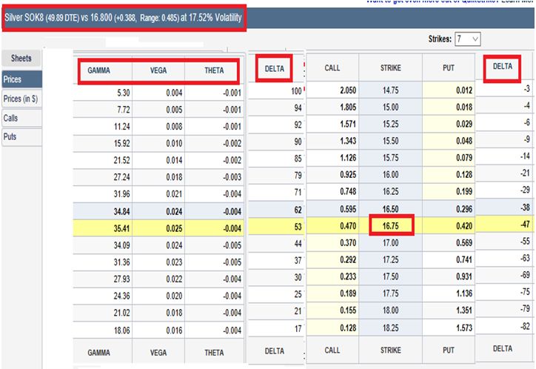Switch to the Prices tab
This screenshot has width=536, height=369.
point(21,79)
